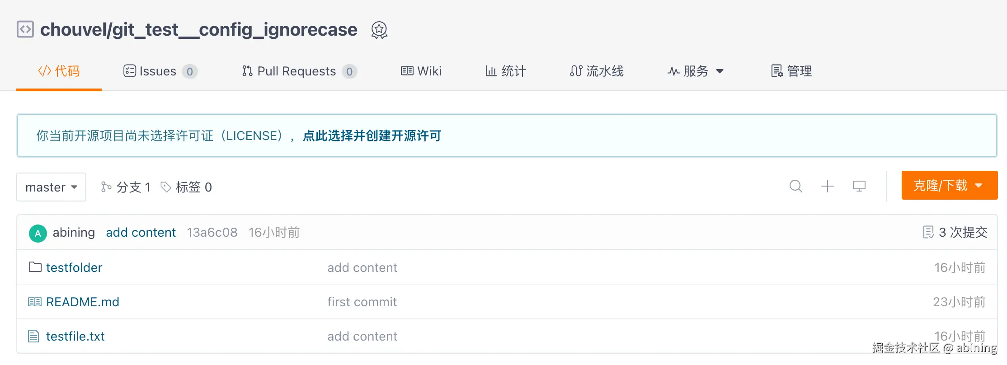Click the testfile.txt file icon
This screenshot has width=1007, height=365.
[x=33, y=336]
